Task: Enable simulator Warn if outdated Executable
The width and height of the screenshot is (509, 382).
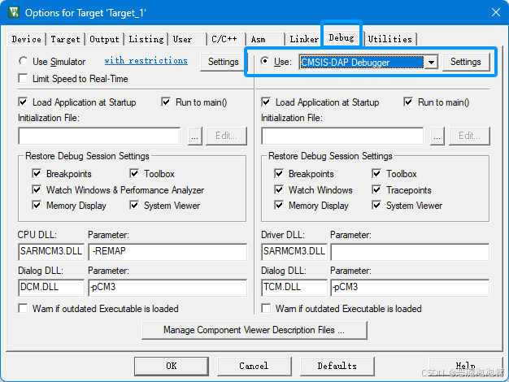Action: (x=23, y=308)
